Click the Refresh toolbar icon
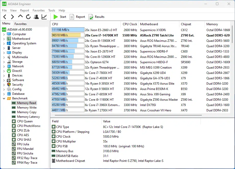This screenshot has height=169, width=235. [28, 17]
